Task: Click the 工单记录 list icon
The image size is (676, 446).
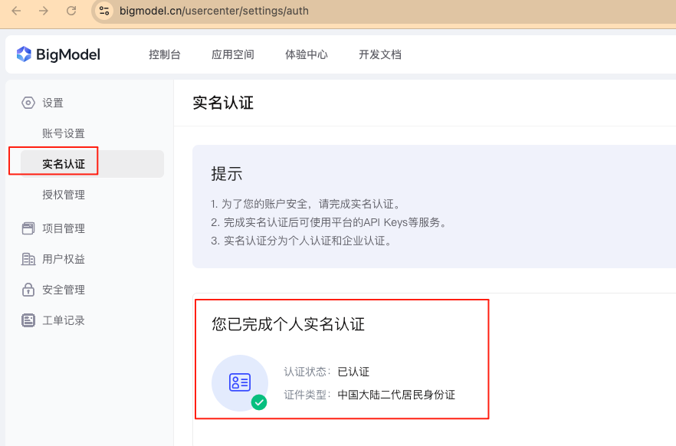Action: (x=28, y=320)
